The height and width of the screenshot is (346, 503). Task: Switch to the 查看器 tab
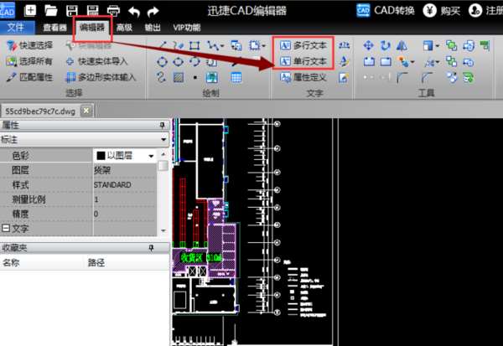coord(54,28)
